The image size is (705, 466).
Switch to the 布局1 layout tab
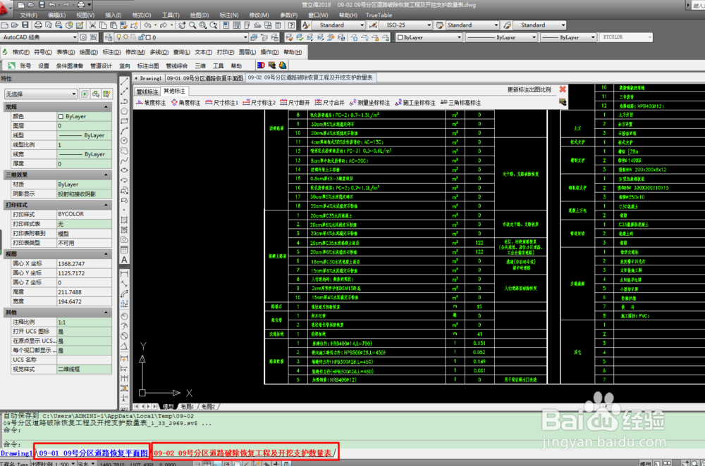point(187,407)
